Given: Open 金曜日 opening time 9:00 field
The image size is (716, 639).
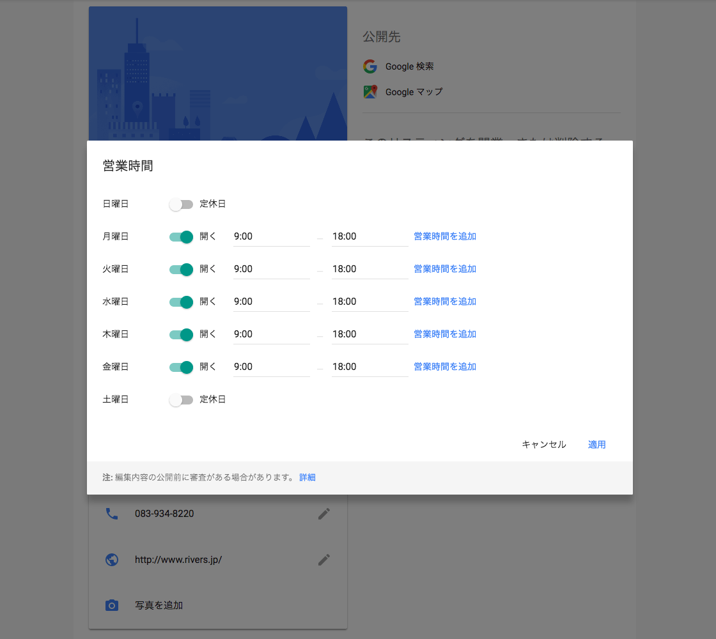Looking at the screenshot, I should pos(271,367).
